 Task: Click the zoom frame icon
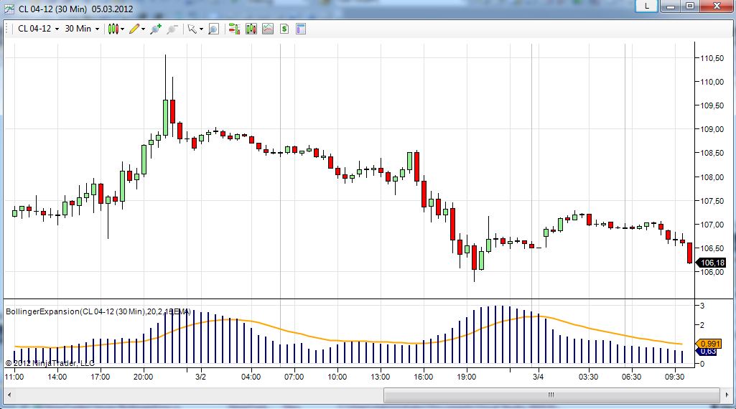[213, 29]
